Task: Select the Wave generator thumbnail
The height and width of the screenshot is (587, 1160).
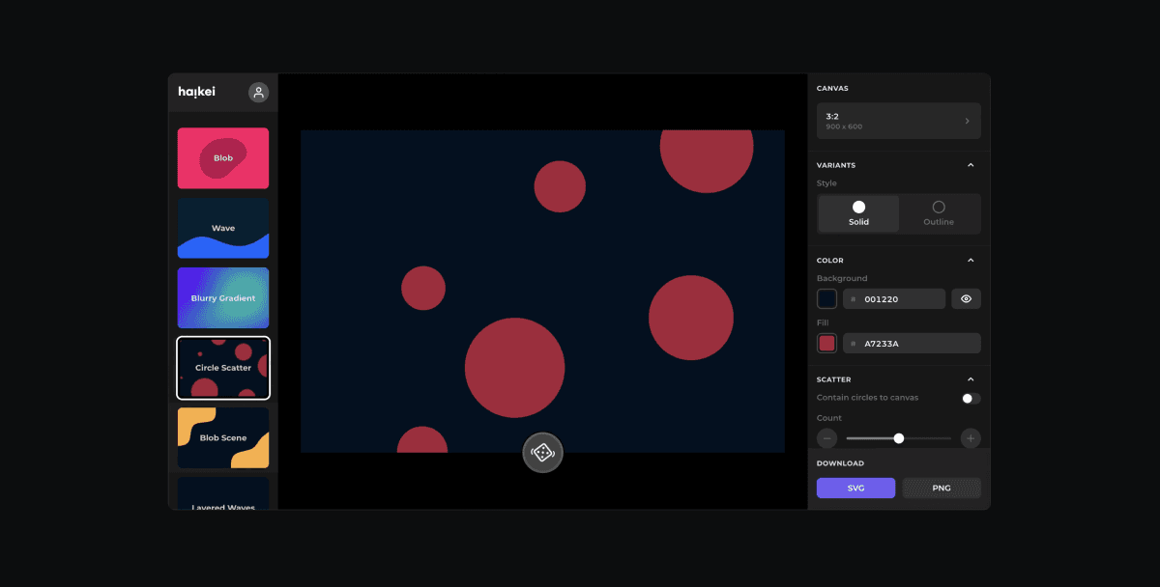Action: pyautogui.click(x=223, y=228)
